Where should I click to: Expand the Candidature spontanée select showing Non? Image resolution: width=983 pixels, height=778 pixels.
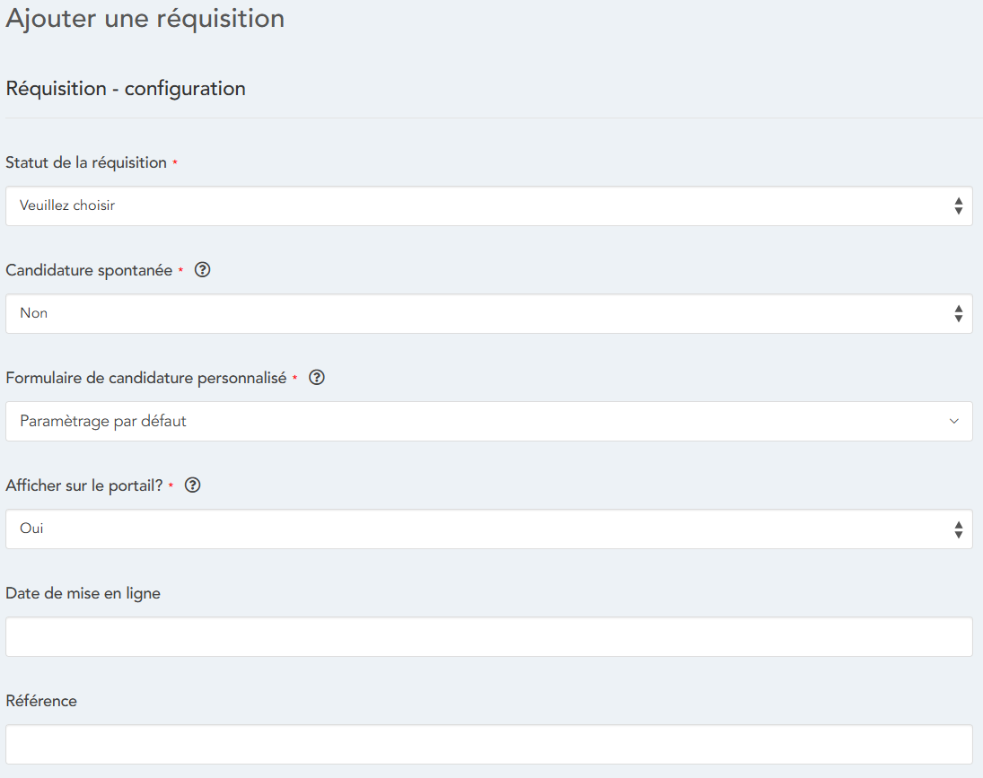click(x=485, y=314)
